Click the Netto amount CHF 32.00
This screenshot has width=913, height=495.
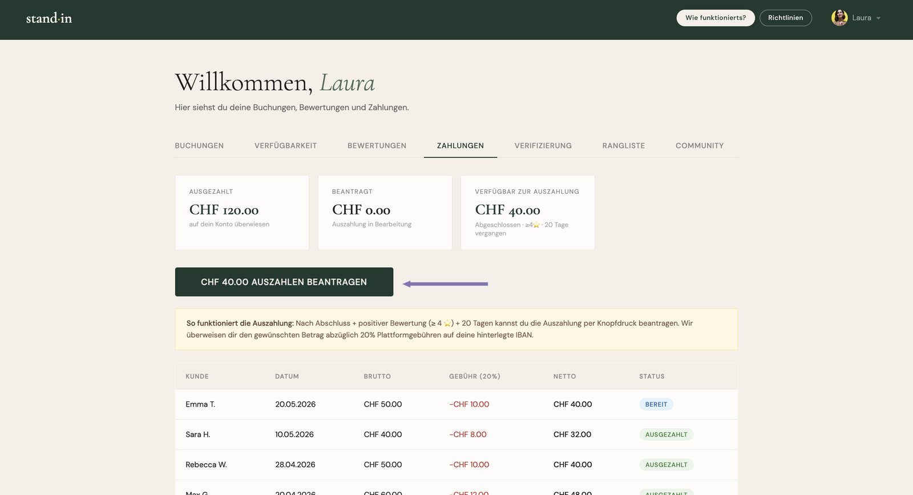pos(572,435)
